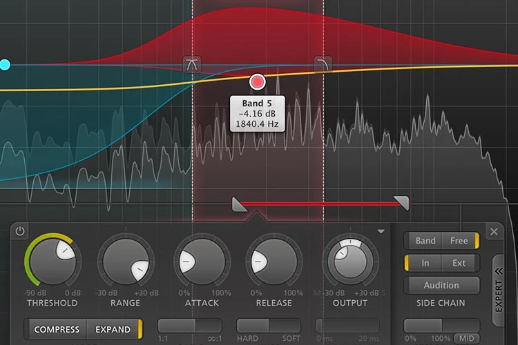Click the cyan band node at left edge
The height and width of the screenshot is (345, 518).
point(5,65)
